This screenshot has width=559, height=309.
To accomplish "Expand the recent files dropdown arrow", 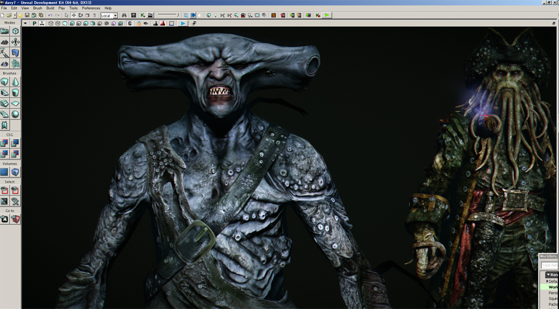I will pyautogui.click(x=15, y=15).
